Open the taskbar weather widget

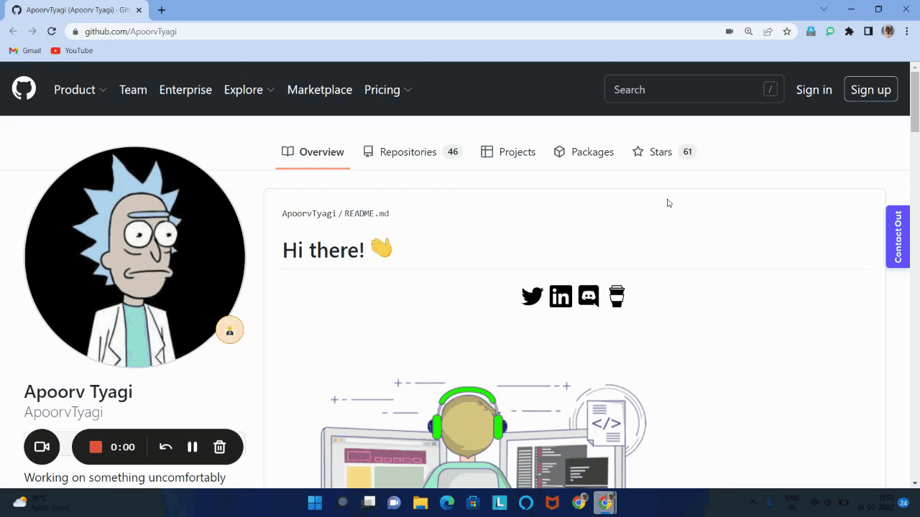point(42,503)
